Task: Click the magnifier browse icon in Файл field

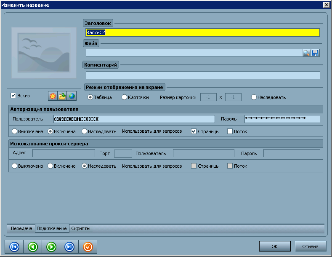Action: tap(307, 53)
